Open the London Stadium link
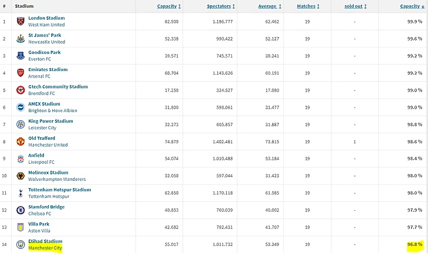Image resolution: width=428 pixels, height=253 pixels. (46, 18)
